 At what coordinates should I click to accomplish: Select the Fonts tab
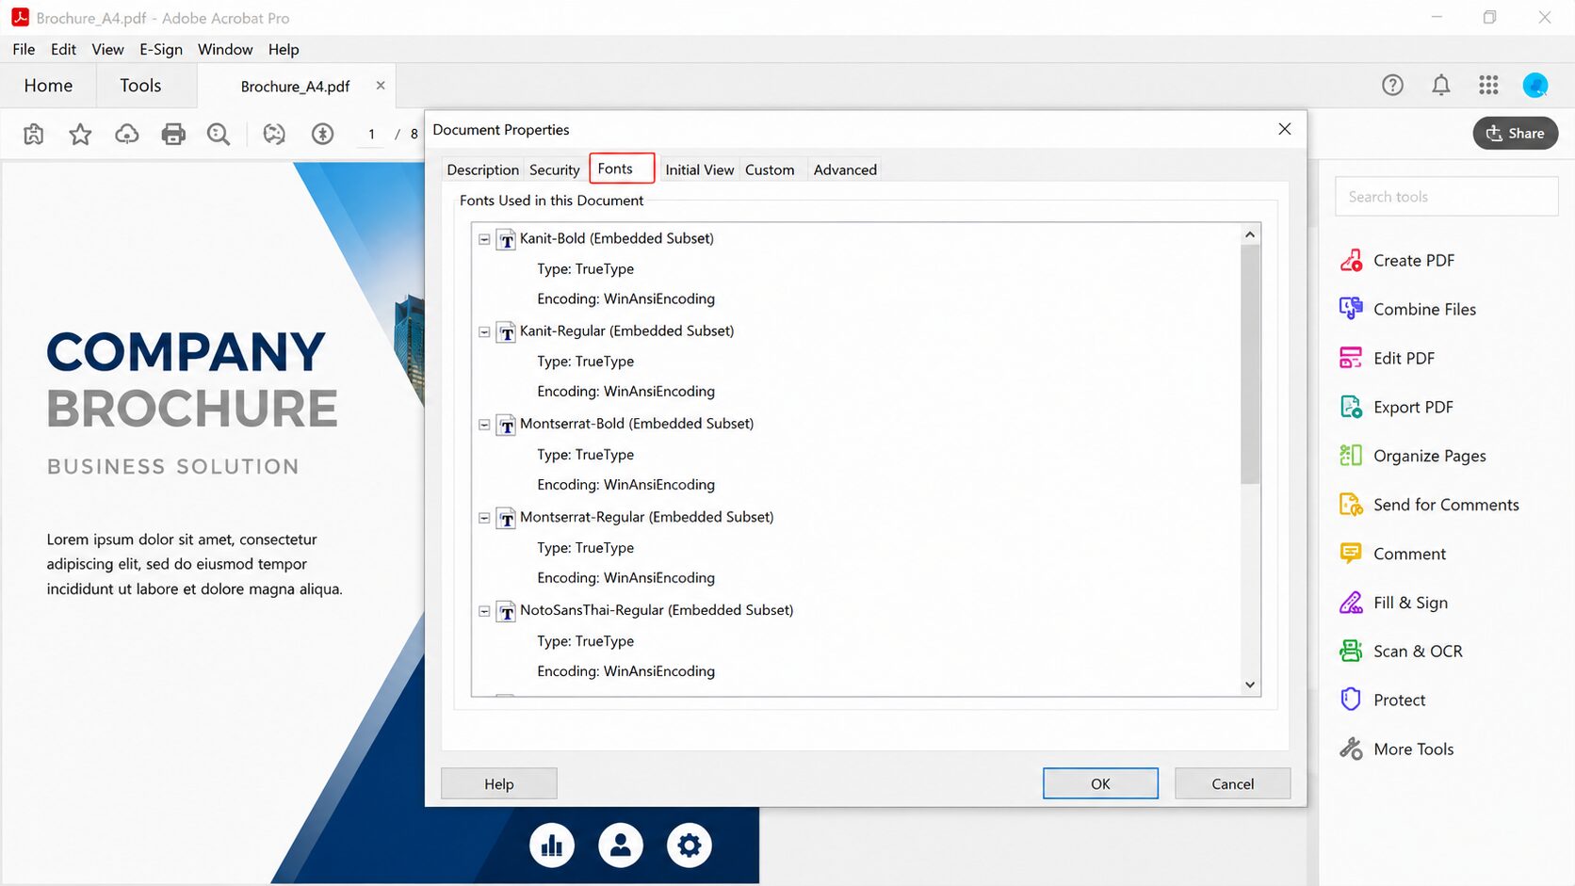pyautogui.click(x=621, y=169)
